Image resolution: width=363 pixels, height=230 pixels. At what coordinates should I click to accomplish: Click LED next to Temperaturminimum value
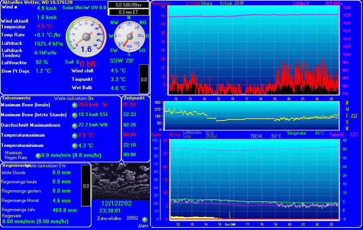pyautogui.click(x=74, y=146)
